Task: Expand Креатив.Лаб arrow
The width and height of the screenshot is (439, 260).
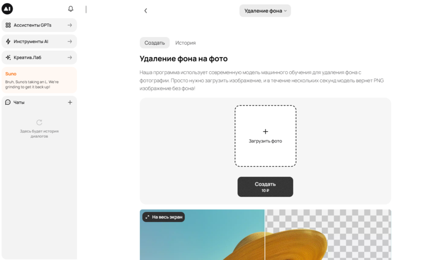Action: 70,57
